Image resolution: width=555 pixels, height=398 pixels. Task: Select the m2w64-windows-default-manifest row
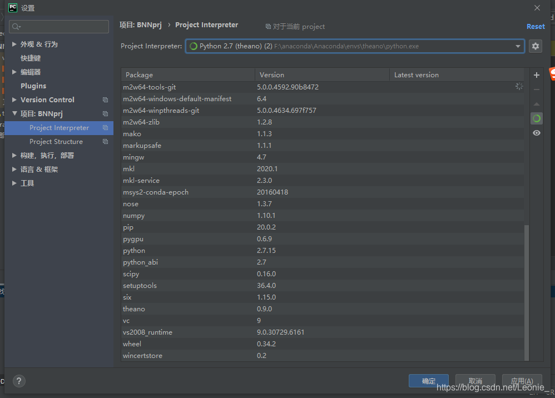323,99
